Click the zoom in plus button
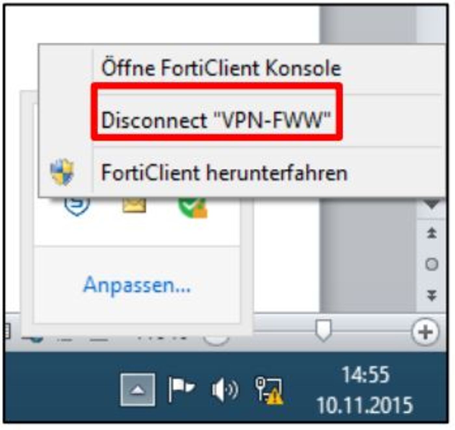Image resolution: width=455 pixels, height=430 pixels. point(425,332)
